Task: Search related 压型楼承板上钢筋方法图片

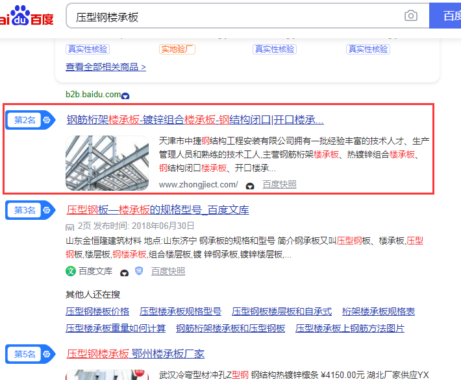Action: coord(350,328)
